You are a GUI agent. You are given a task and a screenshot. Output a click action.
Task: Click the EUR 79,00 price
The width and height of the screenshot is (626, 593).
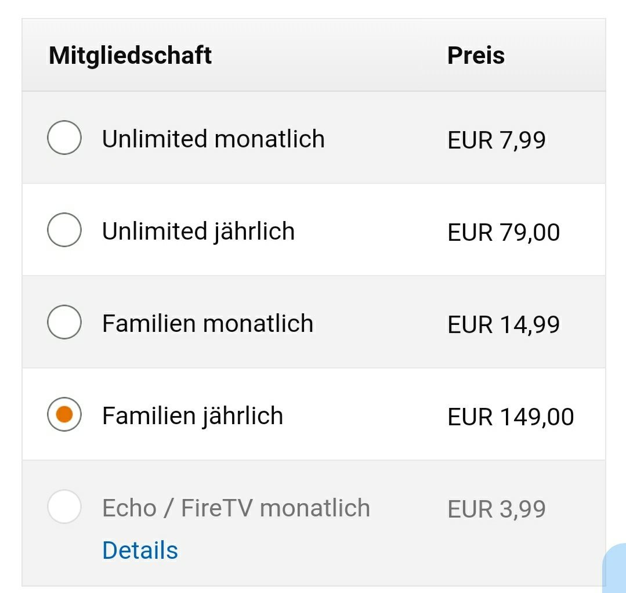pyautogui.click(x=504, y=233)
